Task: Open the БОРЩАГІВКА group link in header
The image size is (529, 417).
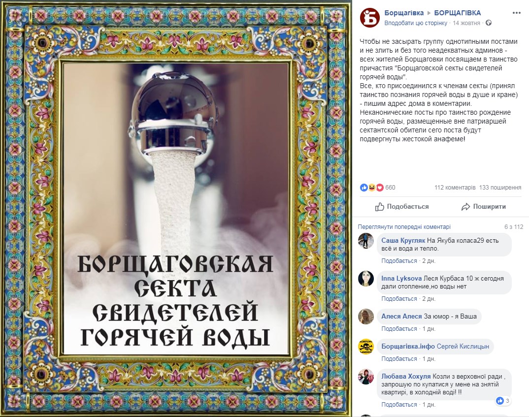Action: (x=458, y=13)
